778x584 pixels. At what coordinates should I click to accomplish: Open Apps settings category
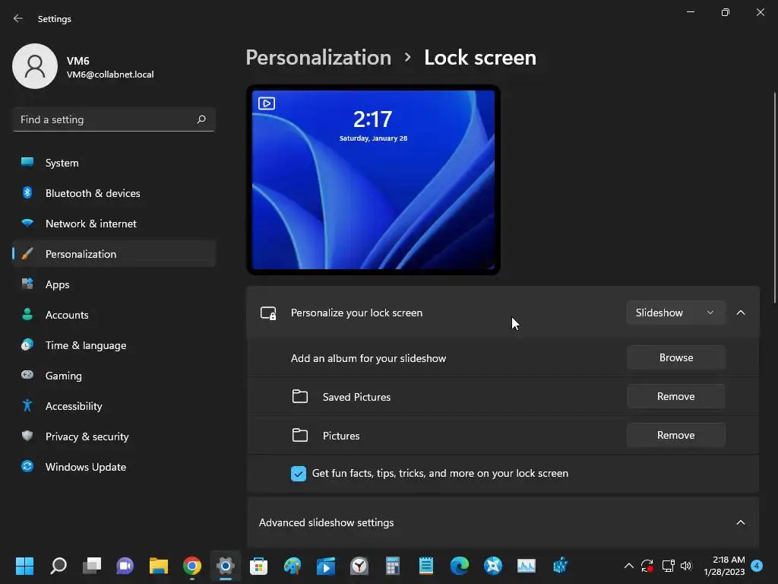[x=114, y=284]
